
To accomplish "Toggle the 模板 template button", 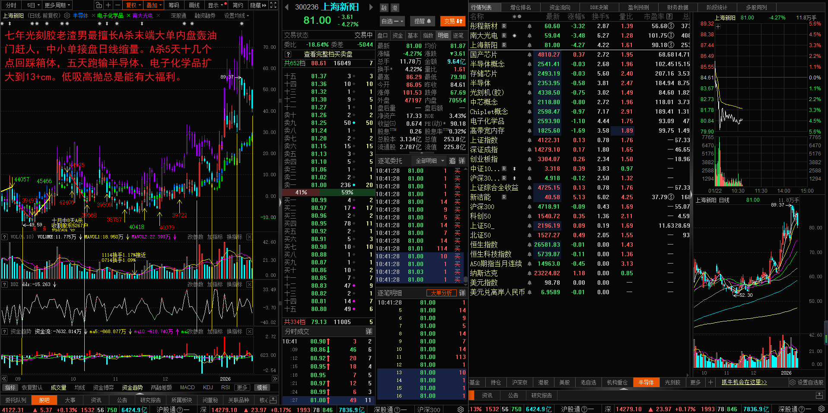I will 262,388.
